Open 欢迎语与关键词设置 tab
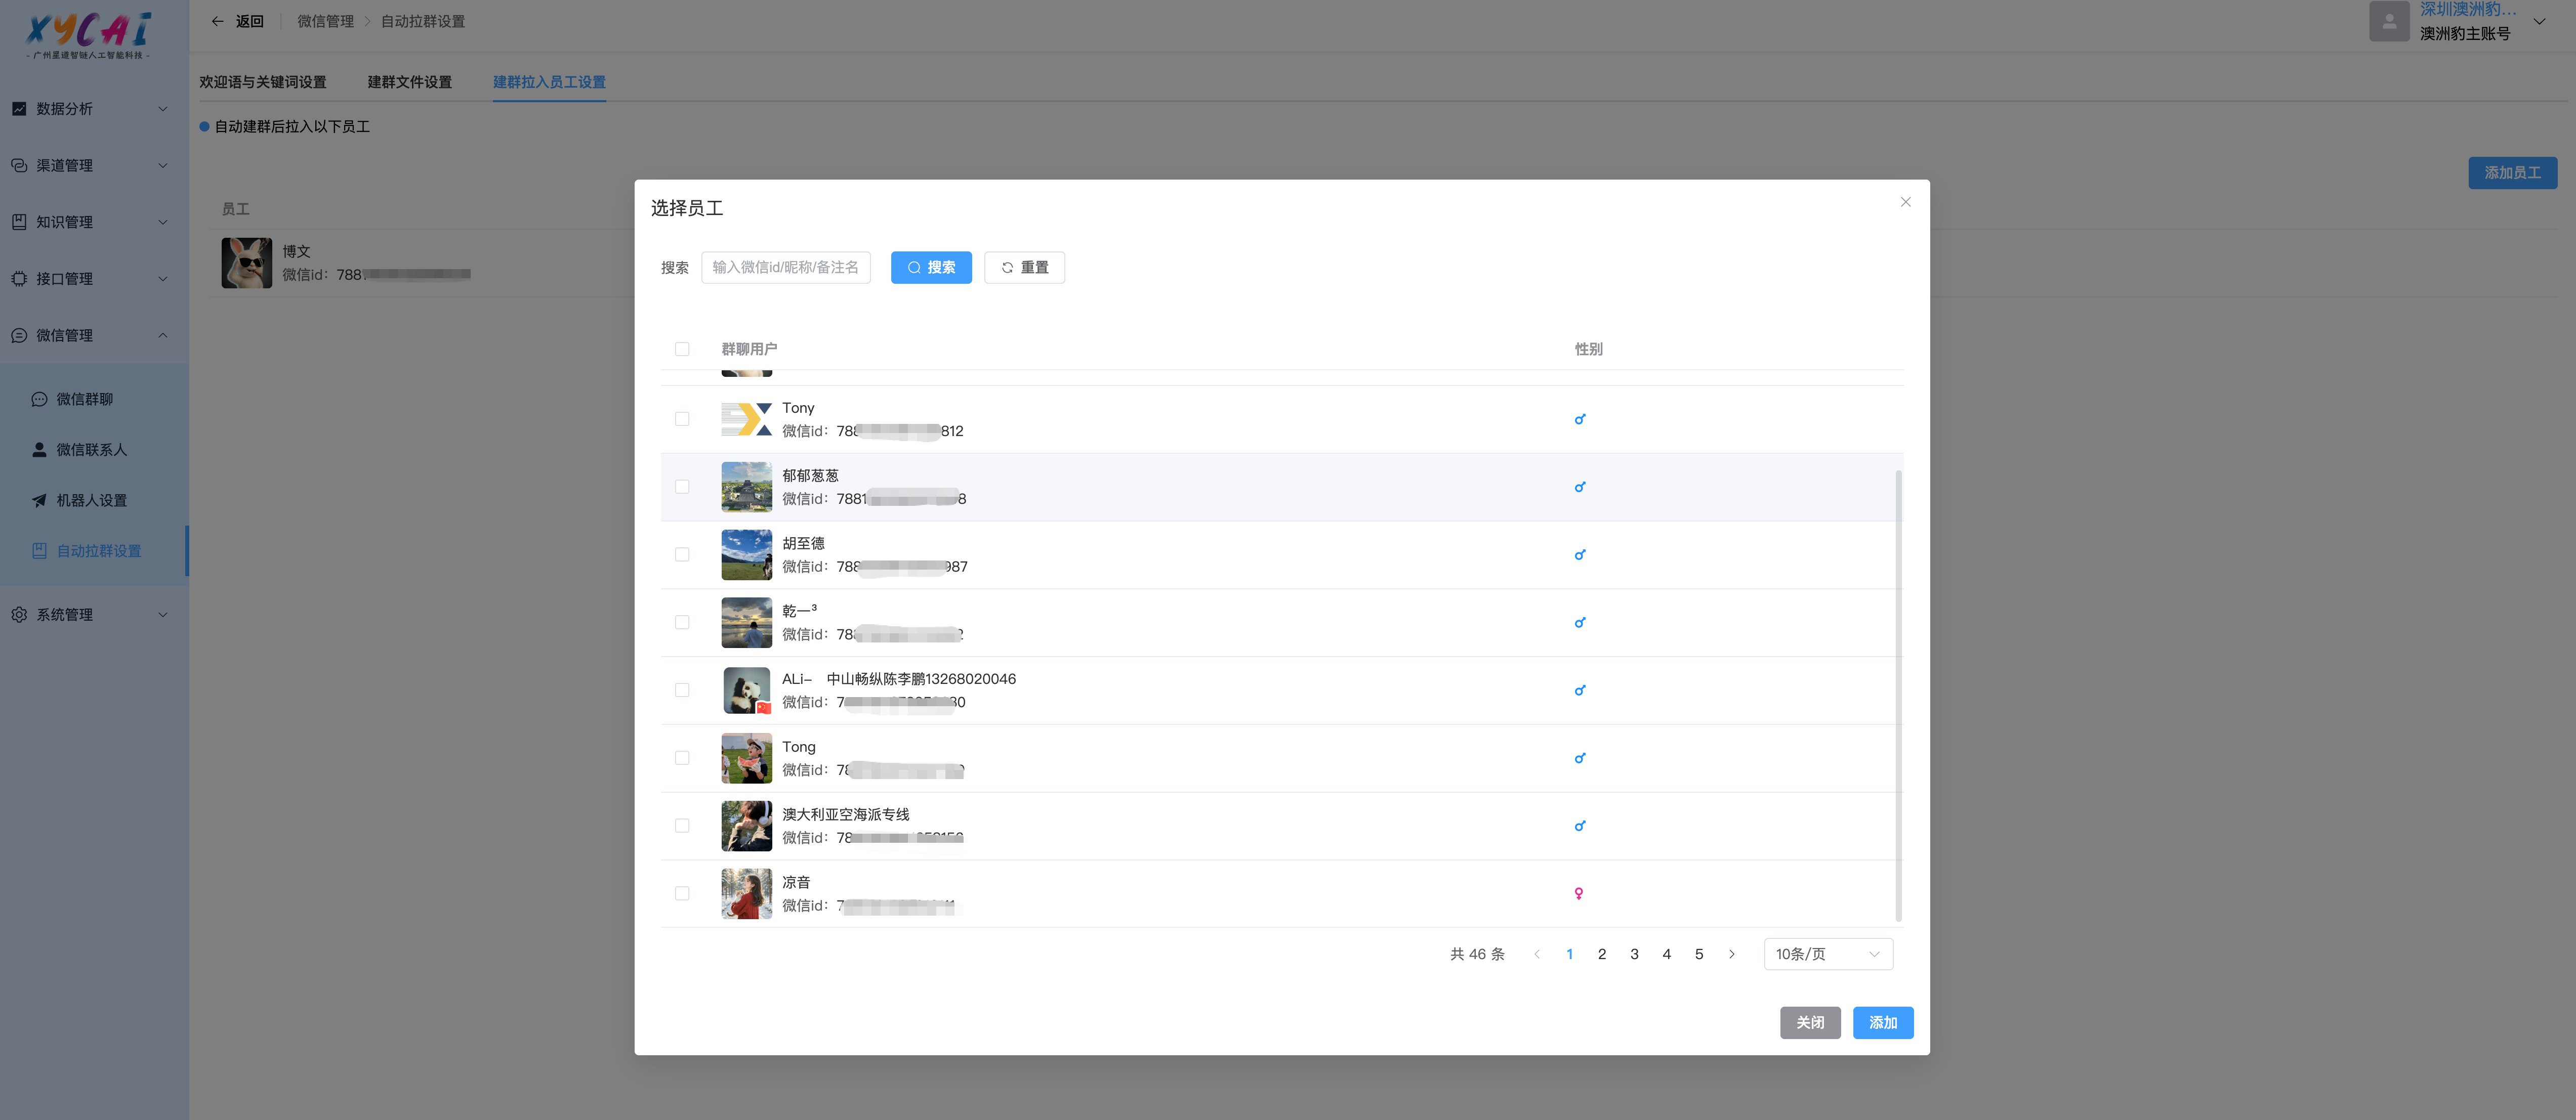2576x1120 pixels. 262,82
